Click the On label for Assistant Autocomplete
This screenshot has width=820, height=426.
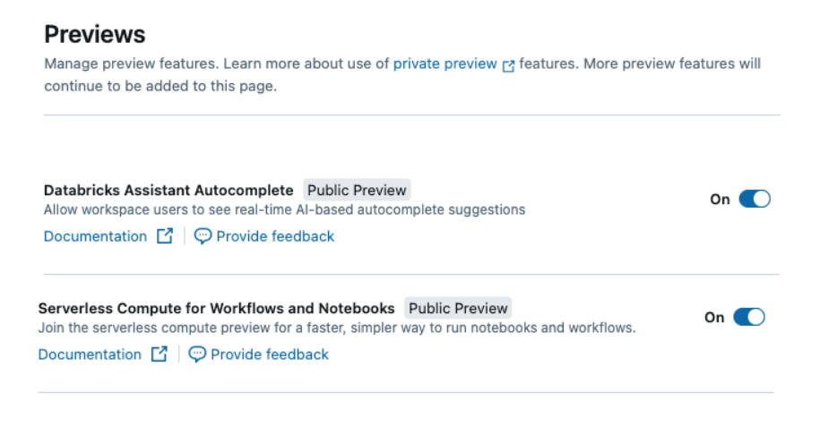click(720, 200)
